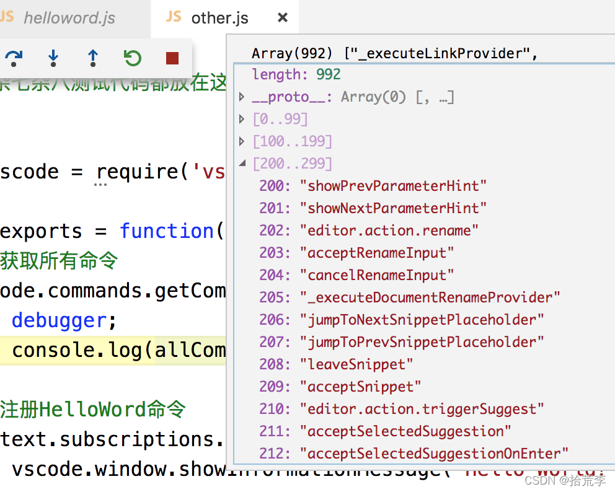615x492 pixels.
Task: Select item 212 acceptSelectedSuggestionOnEnter
Action: point(414,454)
